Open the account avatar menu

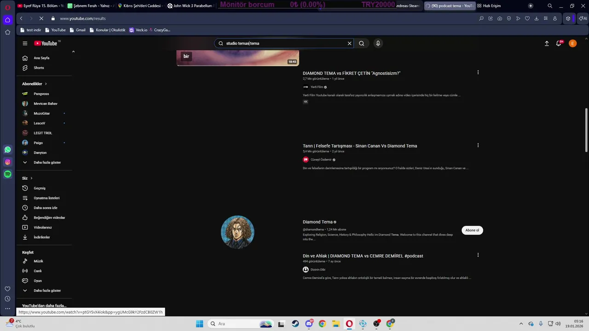coord(572,43)
